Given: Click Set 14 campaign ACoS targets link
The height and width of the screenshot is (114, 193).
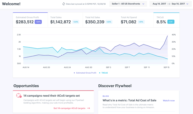Looking at the screenshot, I should click(x=69, y=108).
